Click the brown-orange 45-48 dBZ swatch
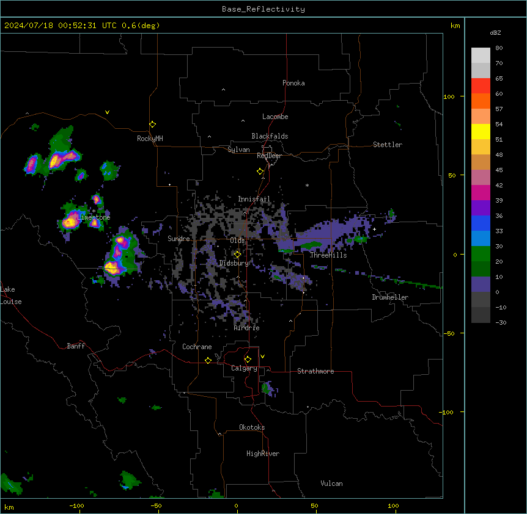 (x=481, y=162)
